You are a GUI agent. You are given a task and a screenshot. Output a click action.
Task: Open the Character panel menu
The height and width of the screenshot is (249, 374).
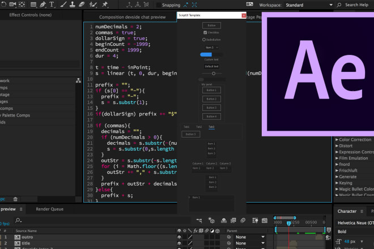[362, 211]
